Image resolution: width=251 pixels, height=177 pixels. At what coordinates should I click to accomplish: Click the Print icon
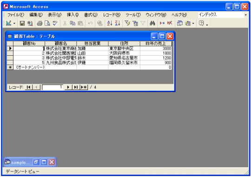[x=40, y=23]
